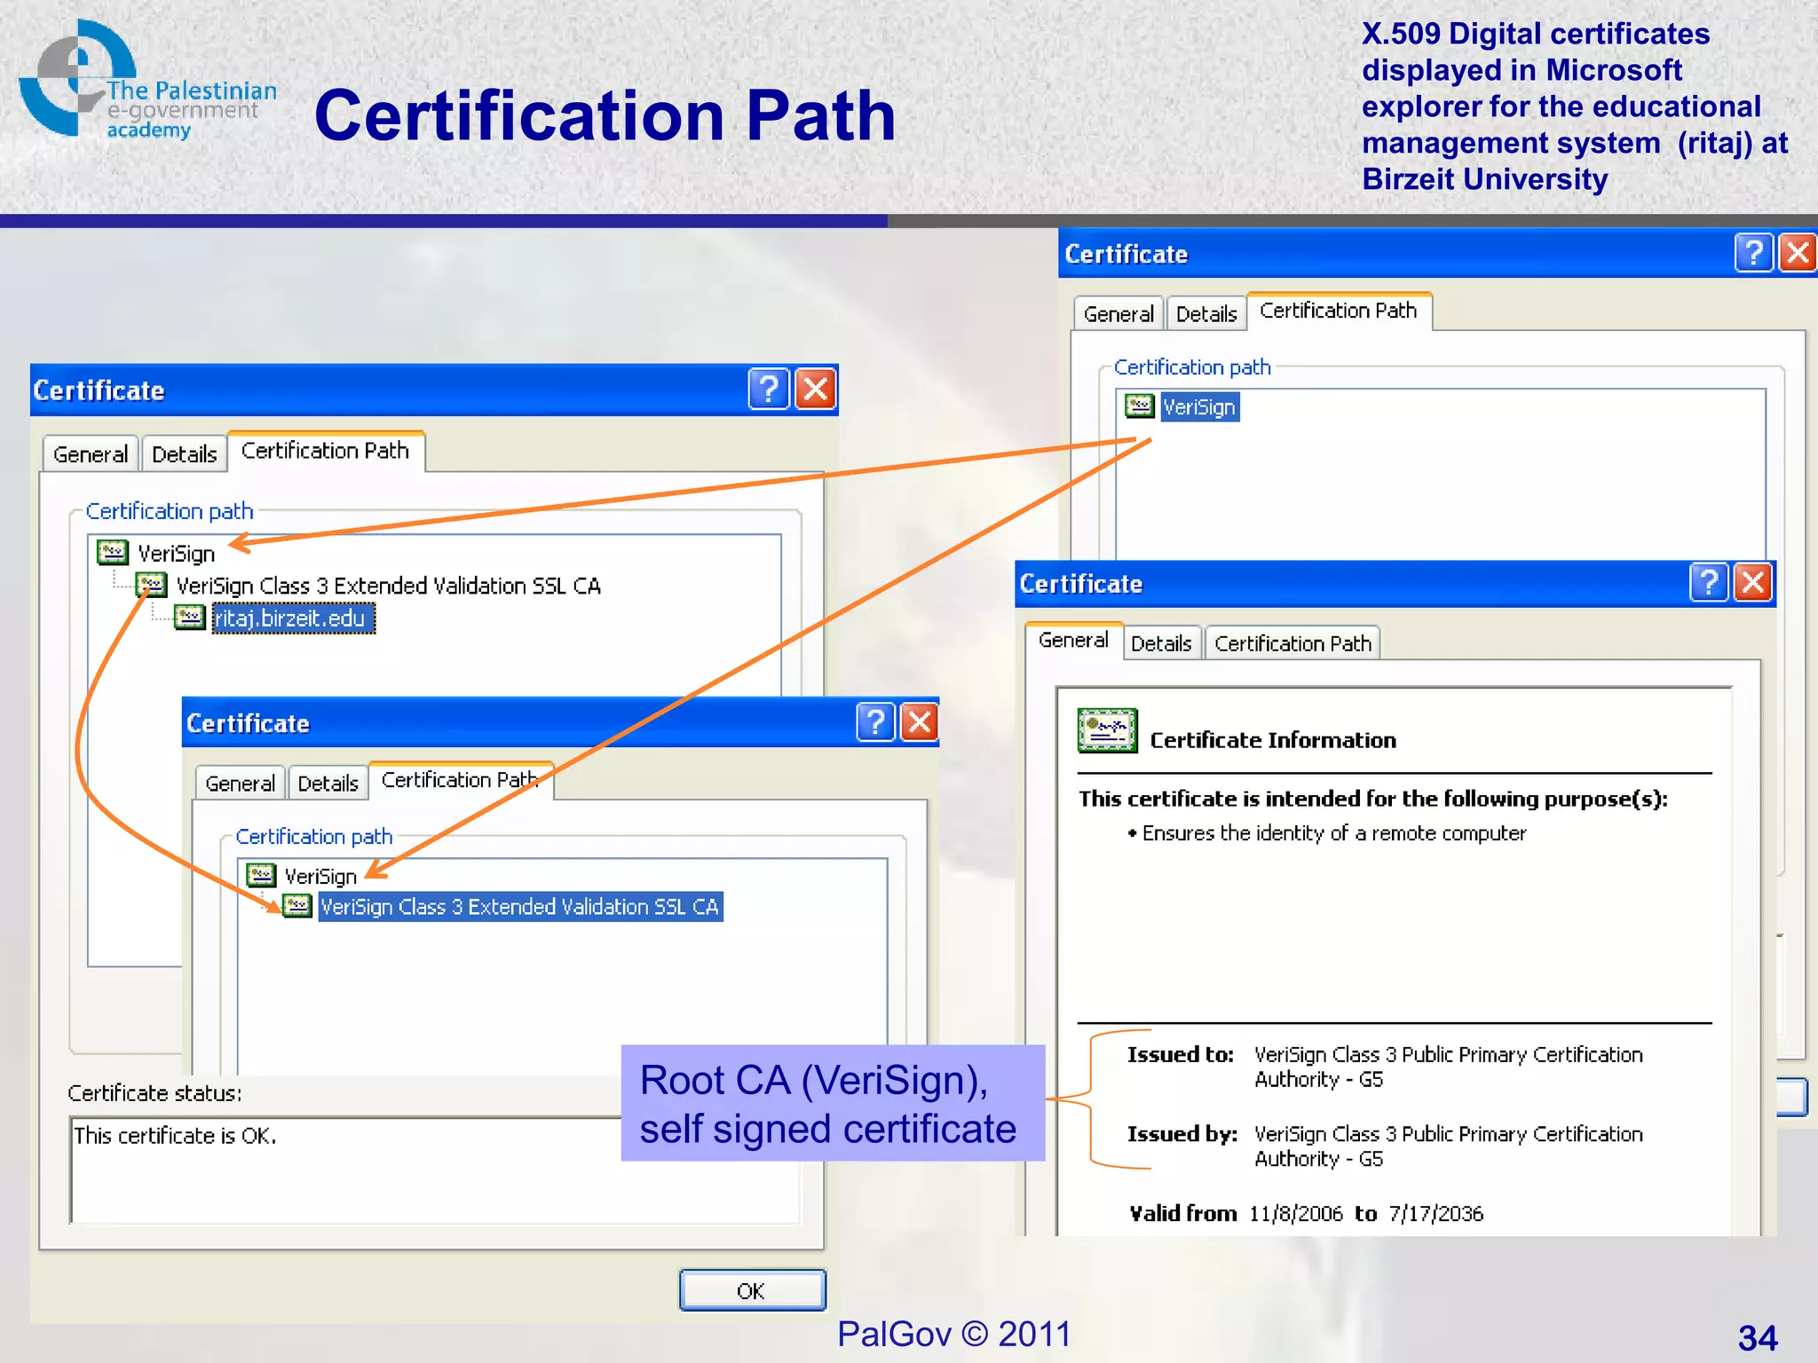Click 'Certificate Information' heading
This screenshot has height=1363, width=1818.
tap(1273, 740)
